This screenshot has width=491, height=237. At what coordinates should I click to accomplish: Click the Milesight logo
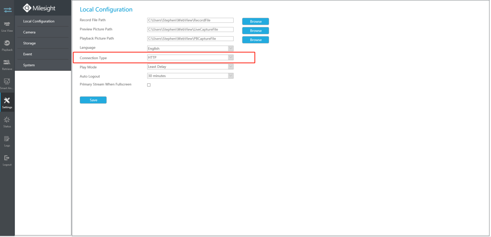(39, 8)
